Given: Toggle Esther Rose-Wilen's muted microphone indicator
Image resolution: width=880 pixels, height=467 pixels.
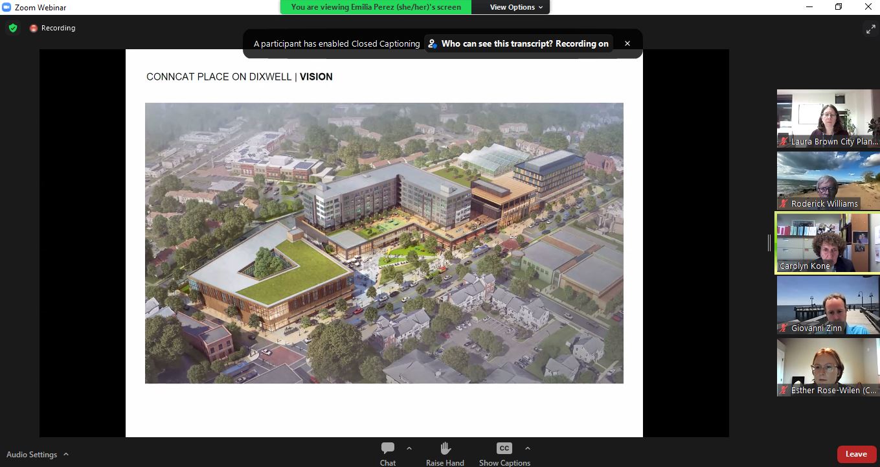Looking at the screenshot, I should coord(783,390).
